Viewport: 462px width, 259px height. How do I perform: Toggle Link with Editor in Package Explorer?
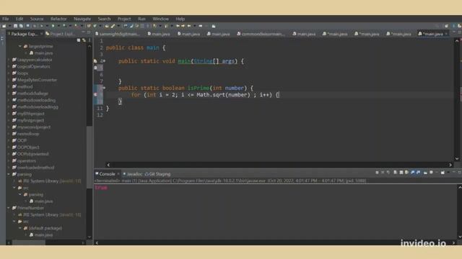[84, 40]
